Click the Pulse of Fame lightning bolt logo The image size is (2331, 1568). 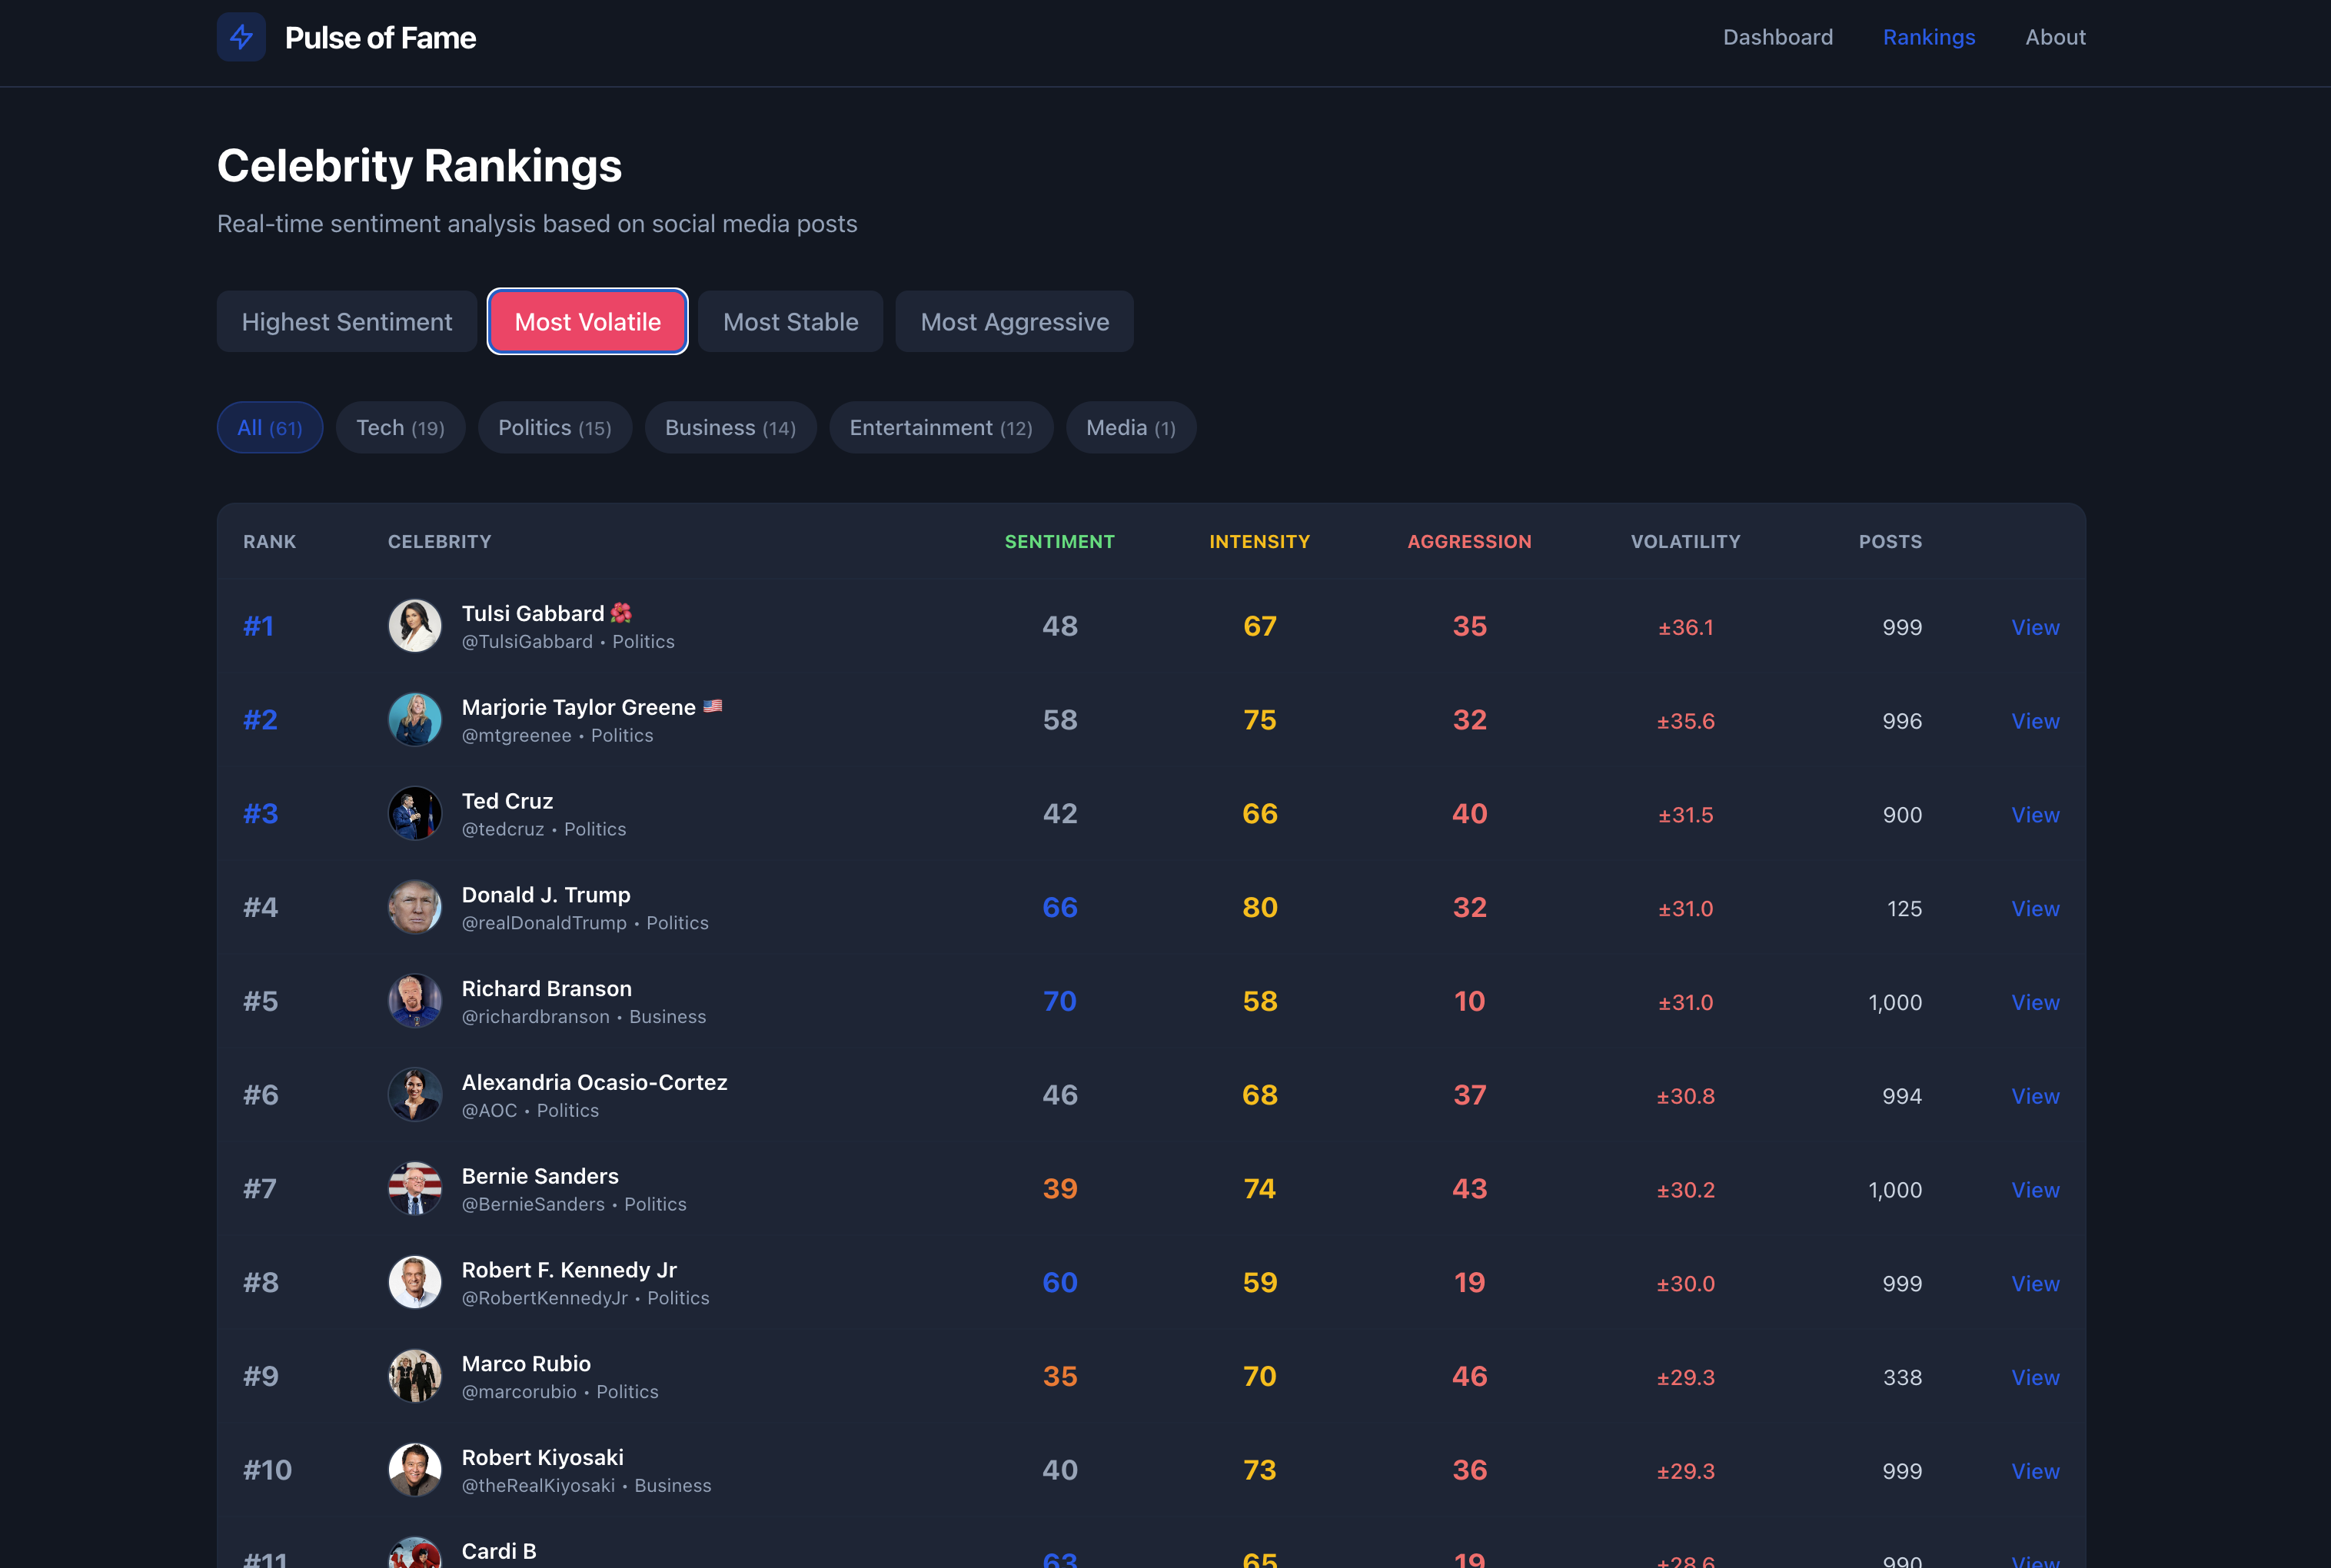(x=241, y=37)
